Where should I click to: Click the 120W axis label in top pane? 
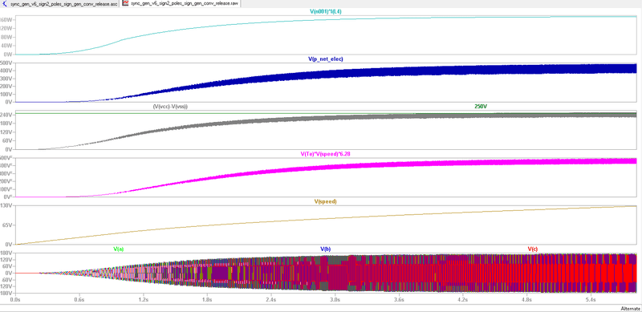7,28
